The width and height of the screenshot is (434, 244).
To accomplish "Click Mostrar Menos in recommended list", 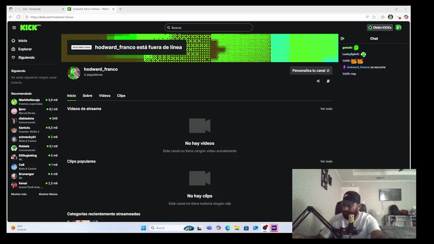I will coord(48,194).
